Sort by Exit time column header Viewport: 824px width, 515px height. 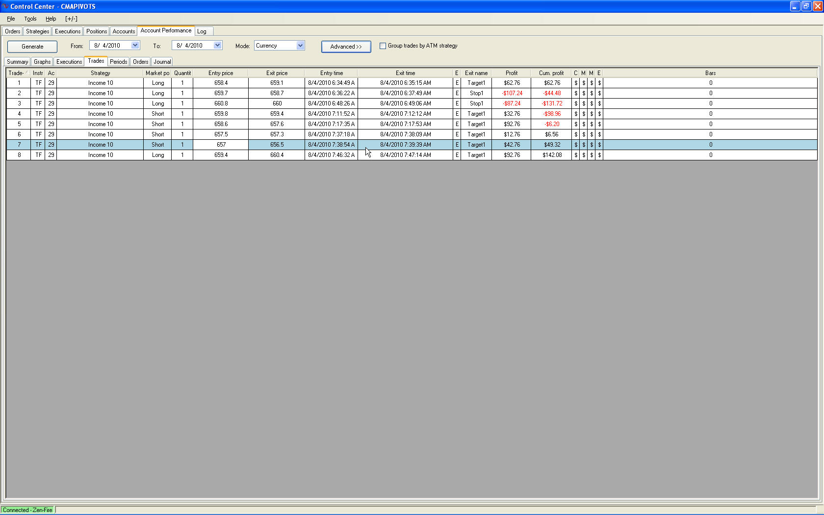coord(406,73)
